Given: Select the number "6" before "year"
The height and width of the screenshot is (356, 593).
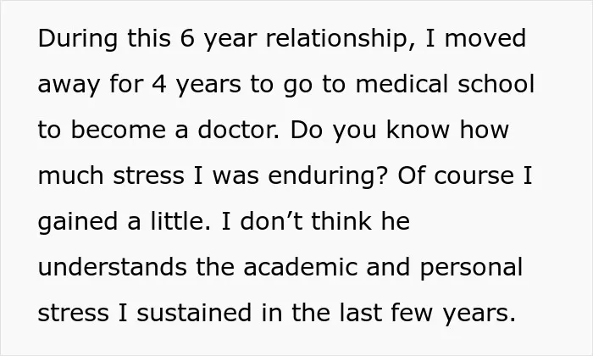Looking at the screenshot, I should coord(187,38).
